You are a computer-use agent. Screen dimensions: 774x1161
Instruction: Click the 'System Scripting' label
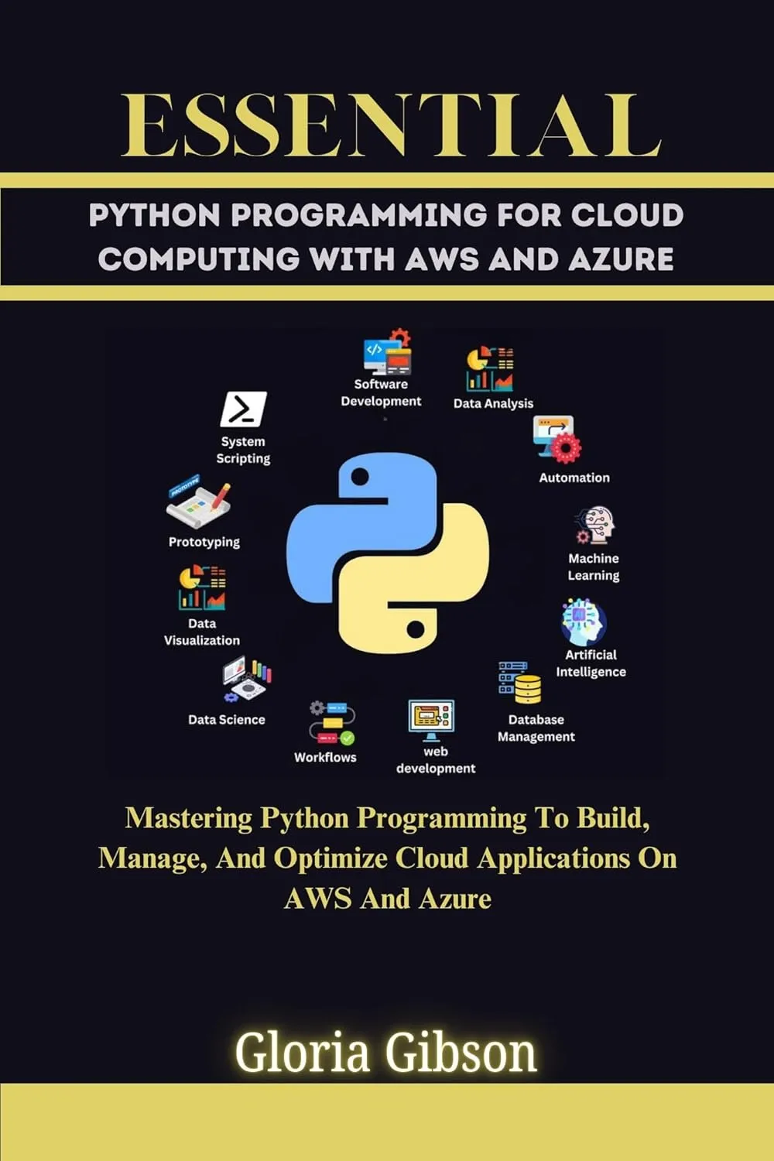coord(243,450)
